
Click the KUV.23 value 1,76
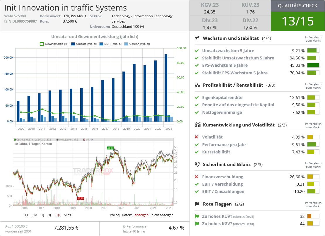pos(250,12)
